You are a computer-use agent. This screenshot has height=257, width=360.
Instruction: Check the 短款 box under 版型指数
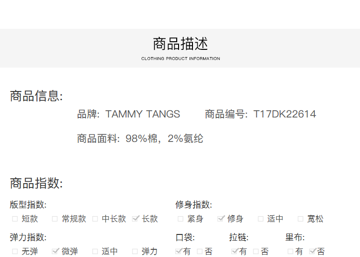coord(15,219)
